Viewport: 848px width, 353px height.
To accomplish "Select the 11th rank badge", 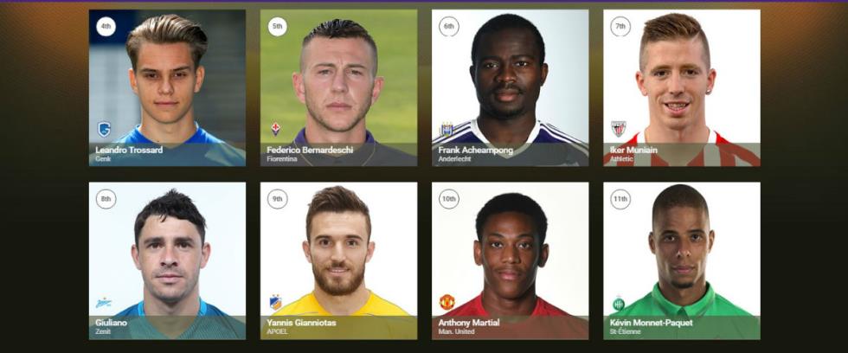I will [x=620, y=199].
